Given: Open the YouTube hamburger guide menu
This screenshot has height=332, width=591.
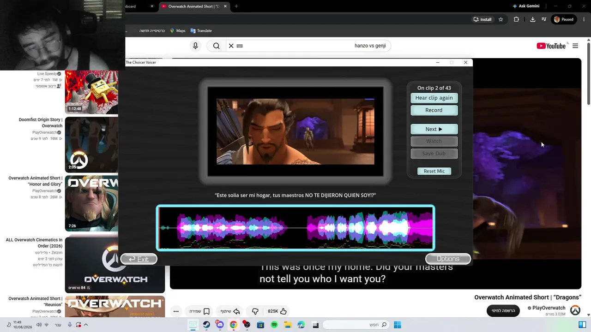Looking at the screenshot, I should (575, 46).
